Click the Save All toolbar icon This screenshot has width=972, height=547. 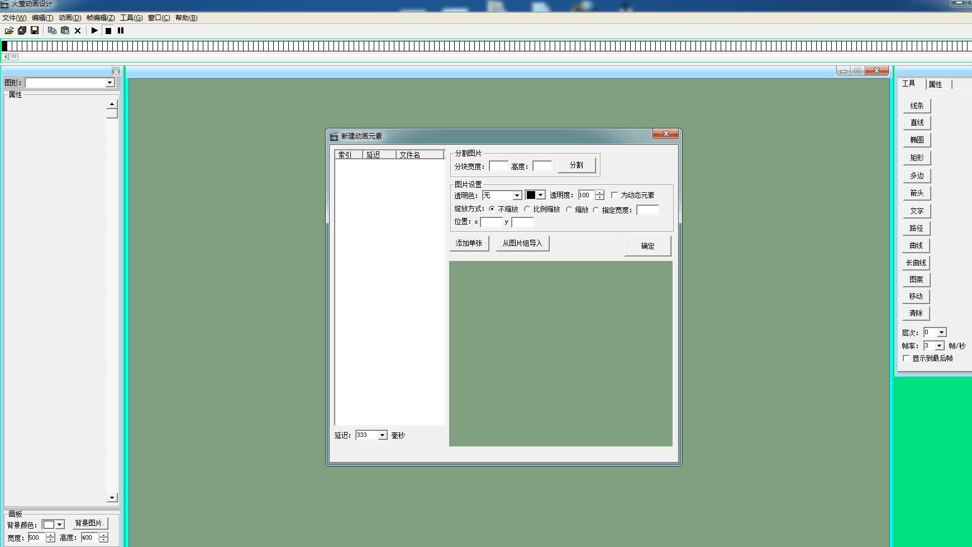[22, 31]
